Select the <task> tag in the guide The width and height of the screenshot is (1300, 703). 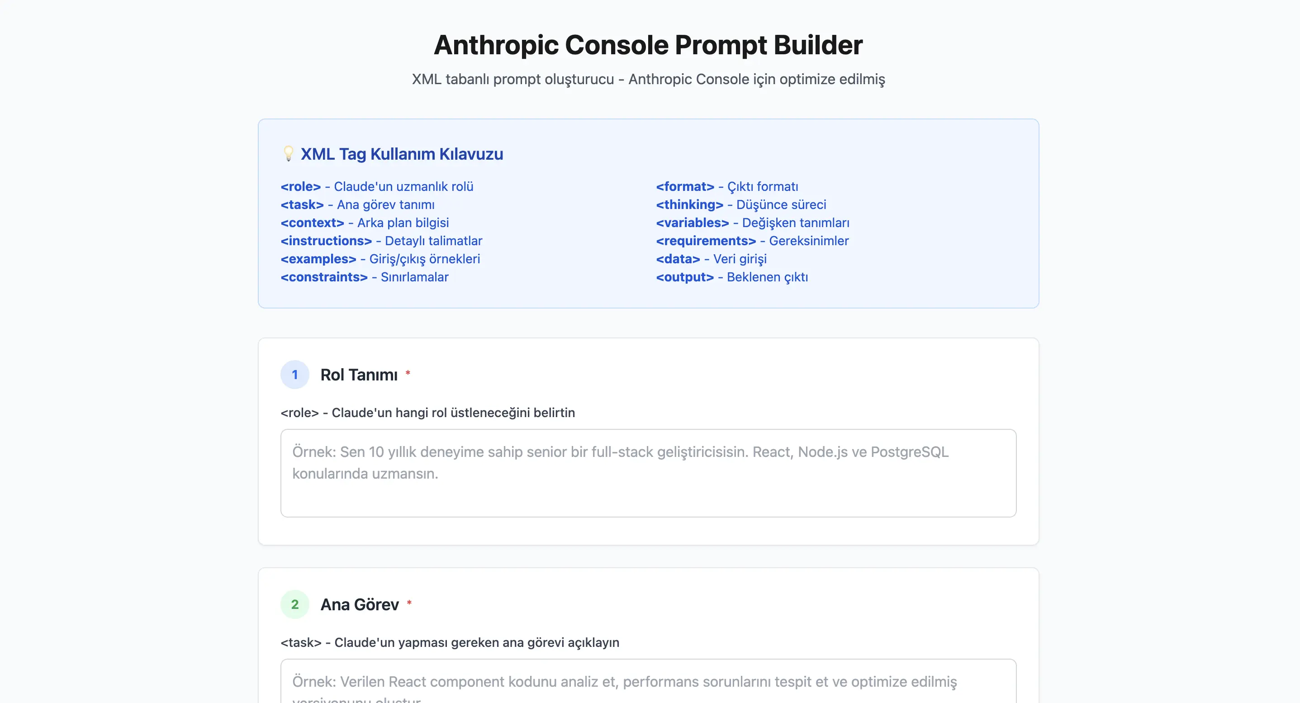[302, 204]
